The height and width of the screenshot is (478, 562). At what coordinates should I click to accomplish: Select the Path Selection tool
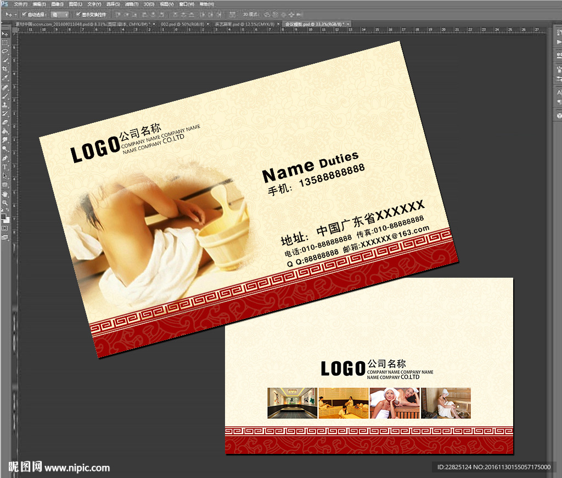click(x=5, y=176)
